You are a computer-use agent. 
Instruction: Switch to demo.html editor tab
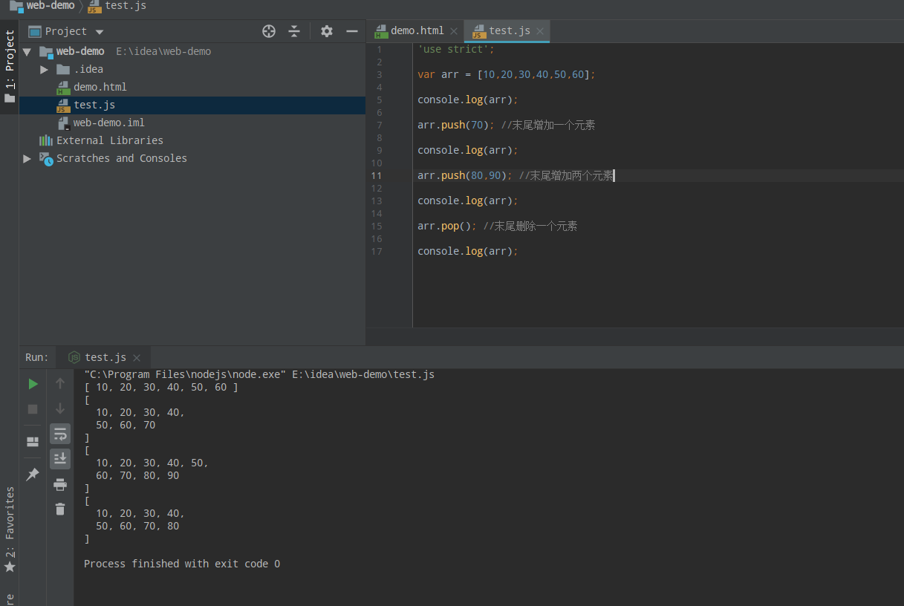(417, 30)
